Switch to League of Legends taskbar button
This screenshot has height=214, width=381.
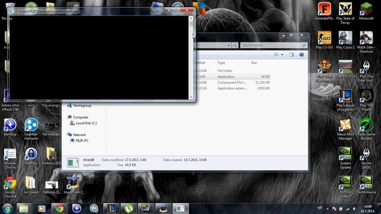coord(111,209)
